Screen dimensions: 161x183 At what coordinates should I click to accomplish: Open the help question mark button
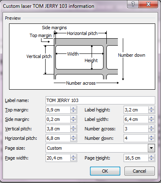[133, 4]
